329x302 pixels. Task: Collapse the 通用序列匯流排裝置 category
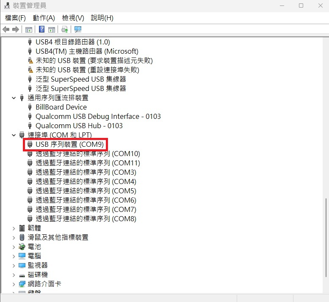(14, 98)
